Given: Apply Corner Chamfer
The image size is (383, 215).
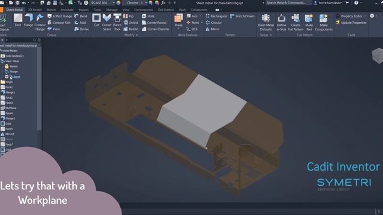Looking at the screenshot, I should pos(156,29).
